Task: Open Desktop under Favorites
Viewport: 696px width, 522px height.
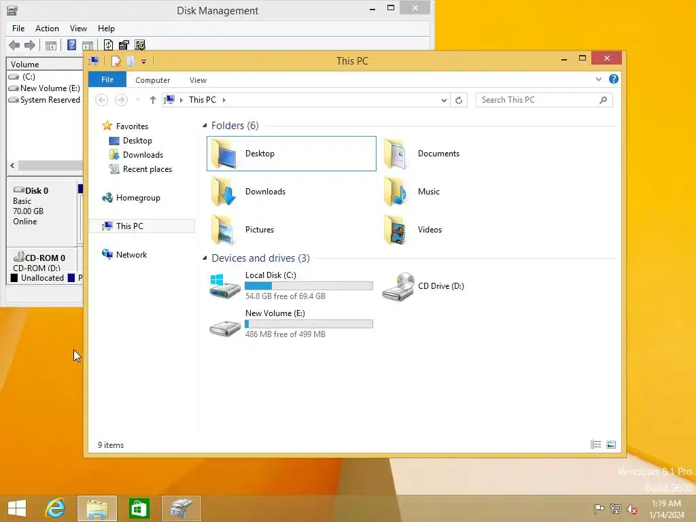Action: (x=130, y=141)
